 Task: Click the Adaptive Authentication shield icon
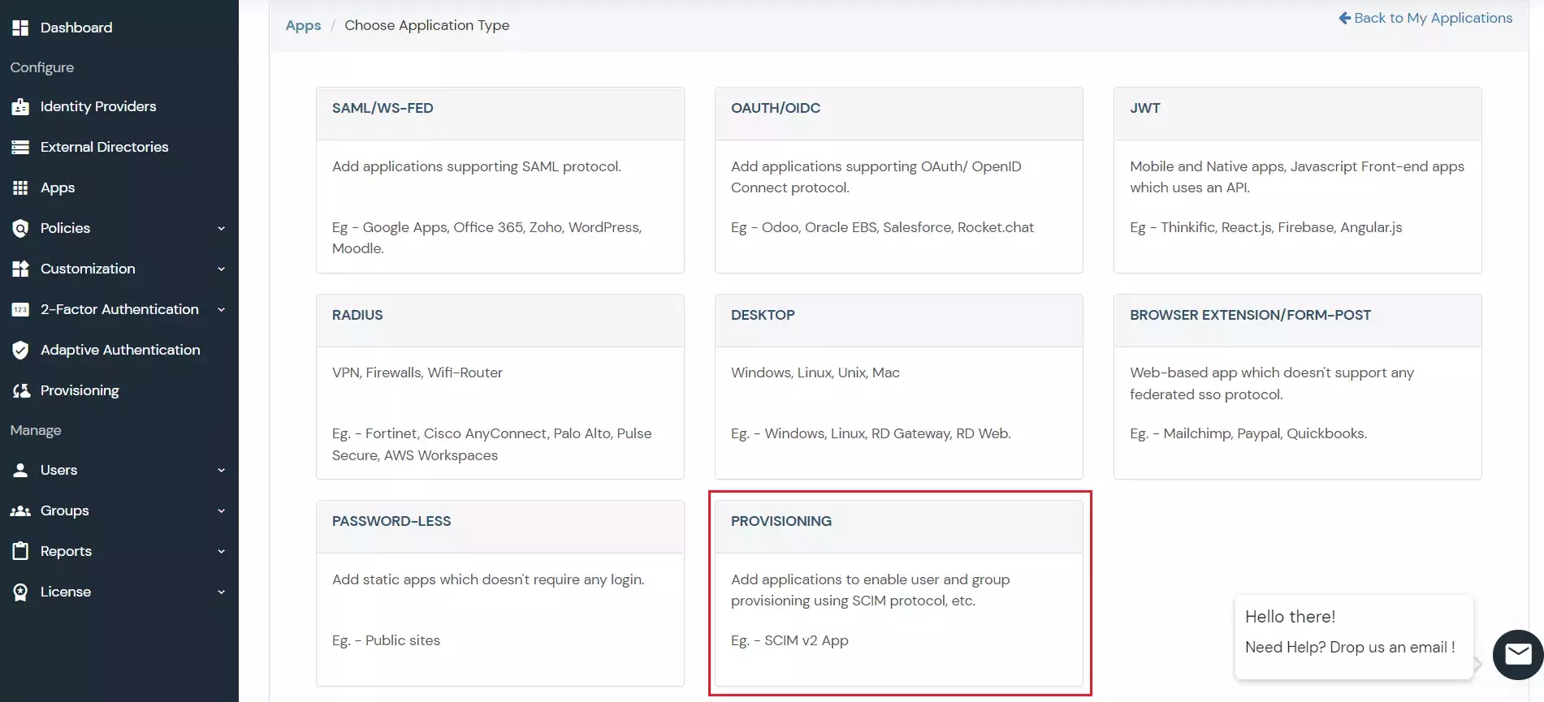[20, 350]
